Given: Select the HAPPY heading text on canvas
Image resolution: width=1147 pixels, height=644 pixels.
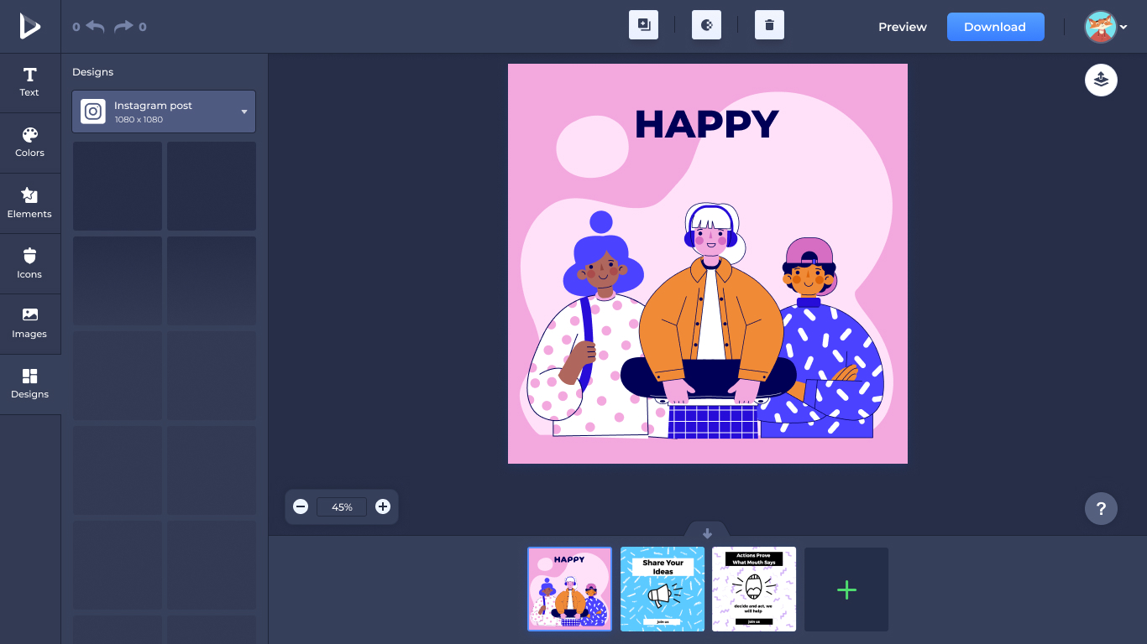Looking at the screenshot, I should click(707, 125).
